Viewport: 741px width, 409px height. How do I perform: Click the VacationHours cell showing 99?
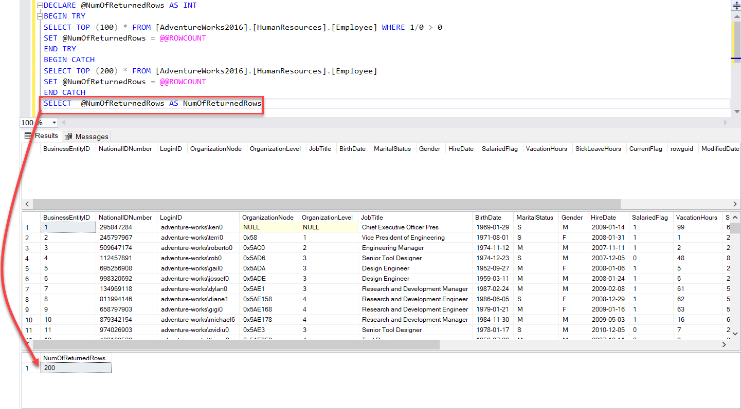(x=697, y=227)
